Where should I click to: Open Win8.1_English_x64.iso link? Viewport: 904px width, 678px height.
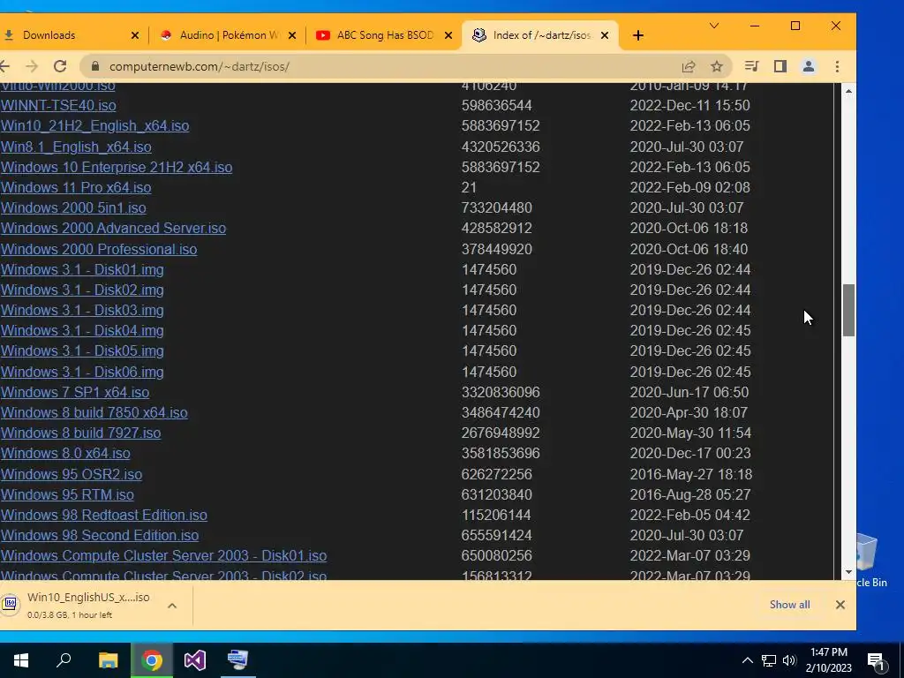76,147
